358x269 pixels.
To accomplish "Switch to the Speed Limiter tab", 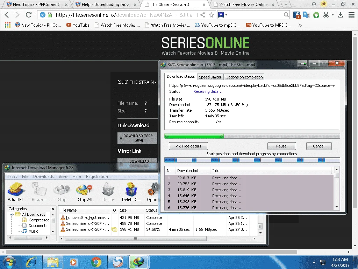I will pos(210,77).
